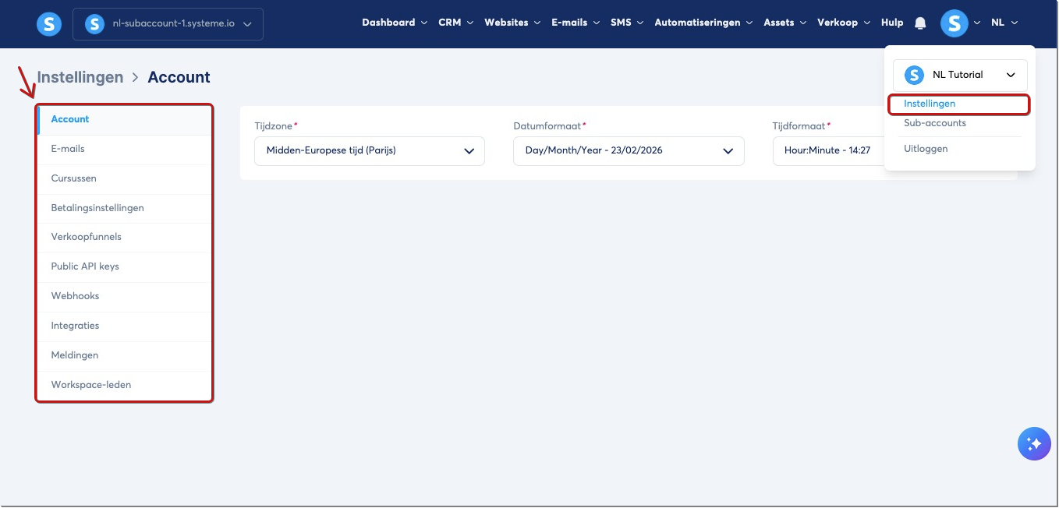Open the Tijdzone dropdown
Viewport: 1059px width, 508px height.
tap(370, 150)
